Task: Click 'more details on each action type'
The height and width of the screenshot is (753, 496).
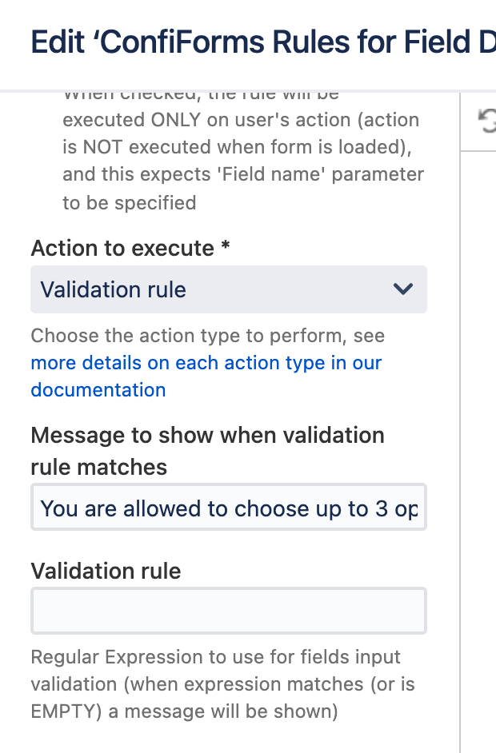Action: pyautogui.click(x=206, y=363)
